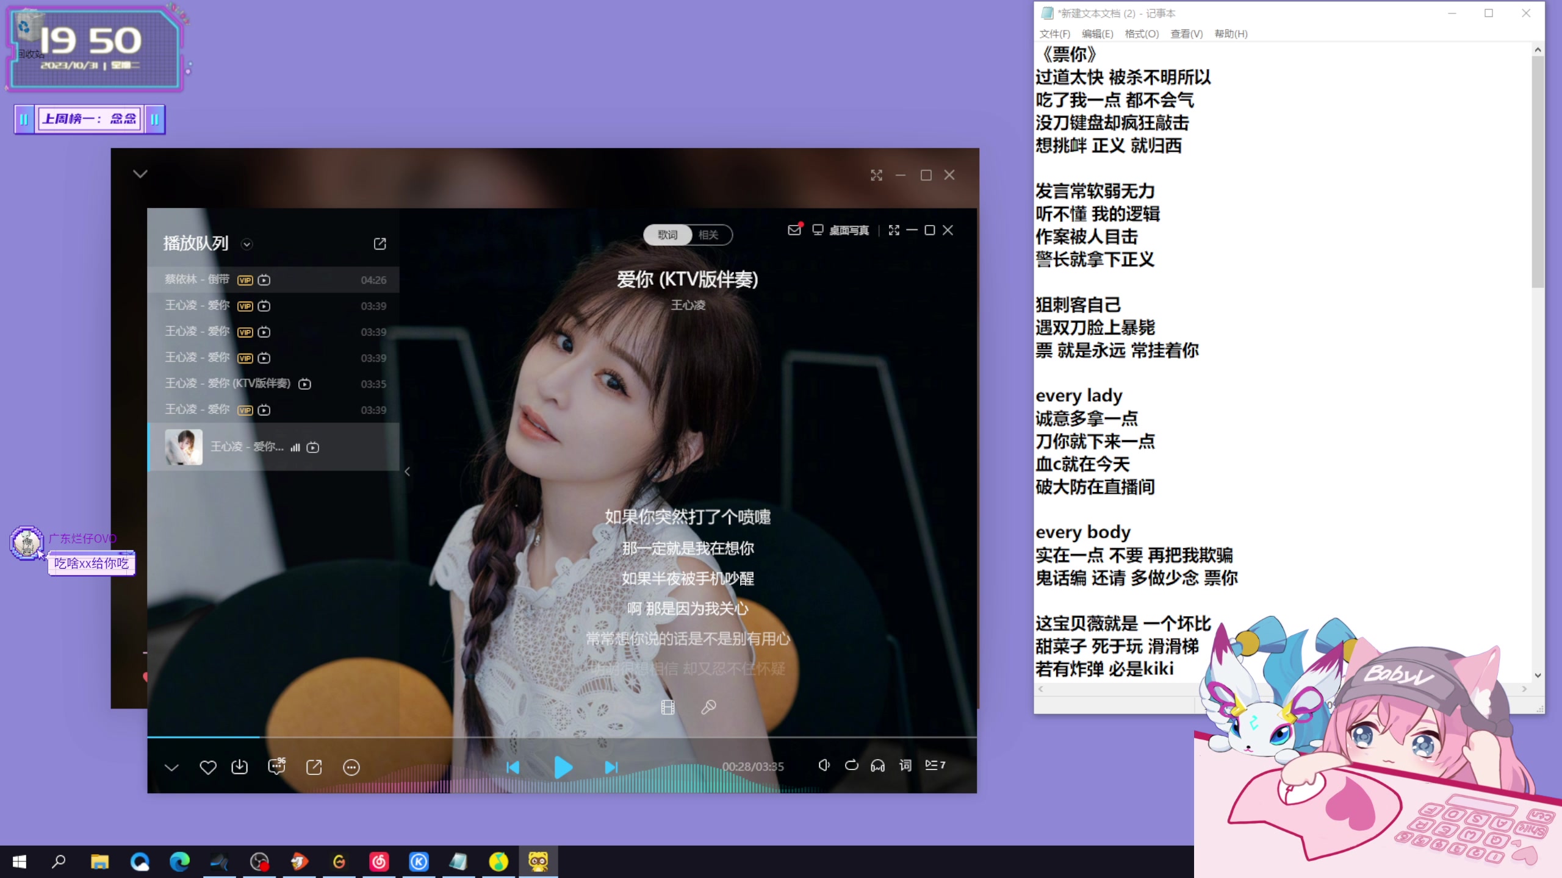Switch the lyrics toggle to 相关
This screenshot has height=878, width=1562.
710,235
